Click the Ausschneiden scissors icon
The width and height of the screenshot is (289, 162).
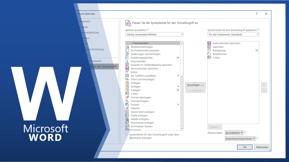127,61
